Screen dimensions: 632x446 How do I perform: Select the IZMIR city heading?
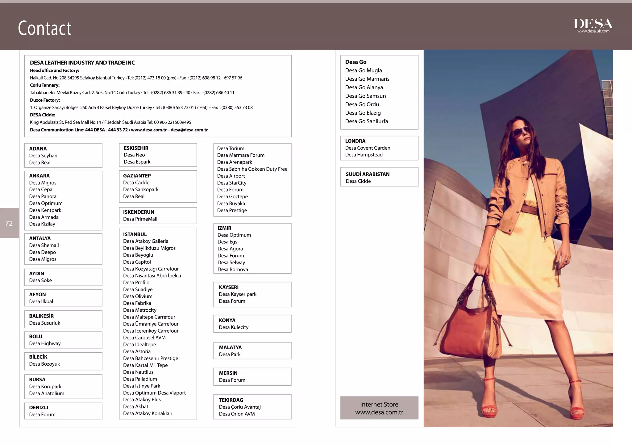[224, 228]
